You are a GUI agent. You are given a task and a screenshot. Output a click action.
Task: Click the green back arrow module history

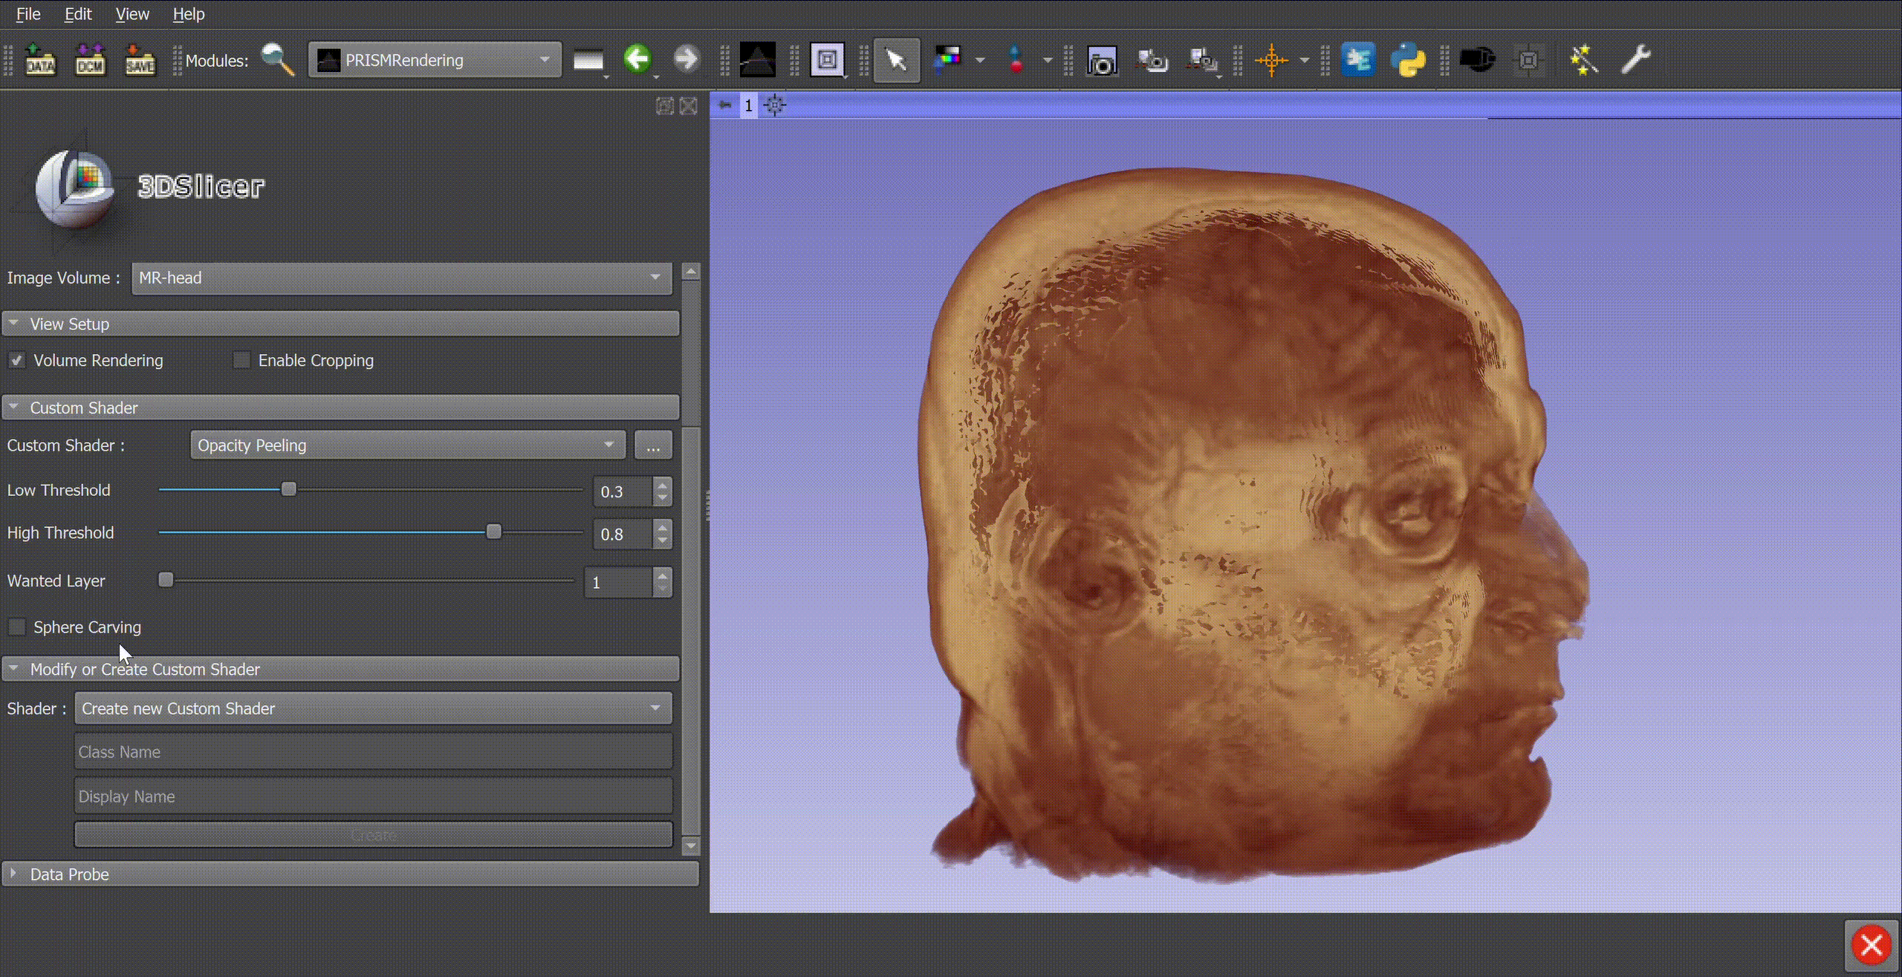pos(637,59)
